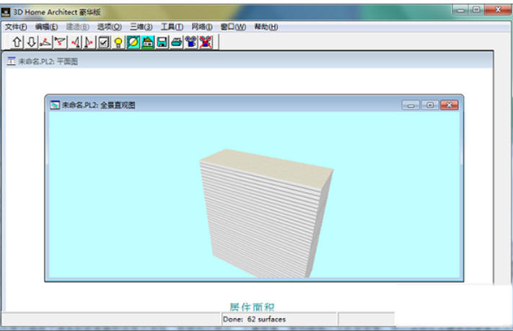This screenshot has height=331, width=513.
Task: Save the plan with floppy disk icon
Action: (162, 42)
